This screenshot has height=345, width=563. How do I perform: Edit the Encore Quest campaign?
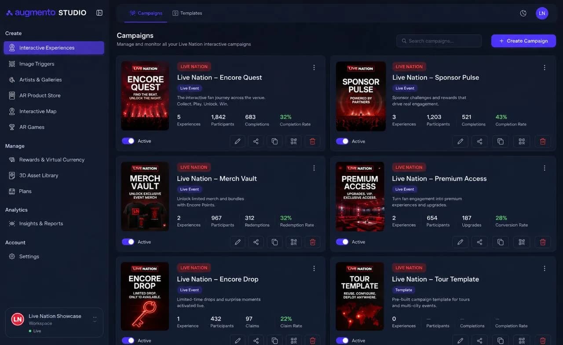238,141
